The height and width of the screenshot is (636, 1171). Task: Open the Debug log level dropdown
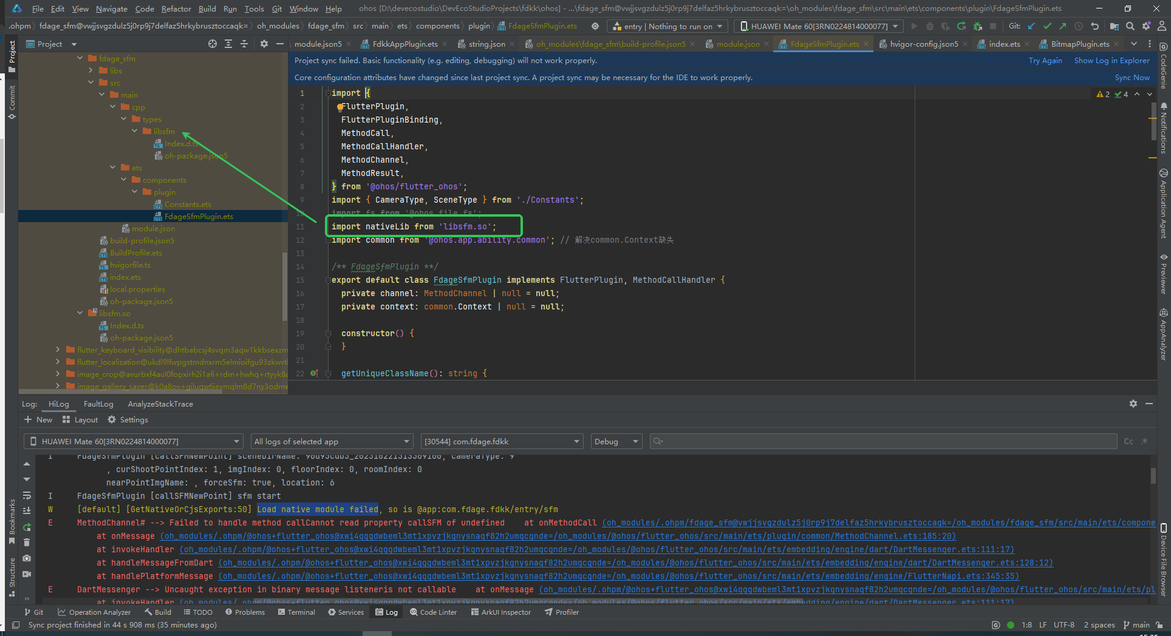pyautogui.click(x=616, y=441)
